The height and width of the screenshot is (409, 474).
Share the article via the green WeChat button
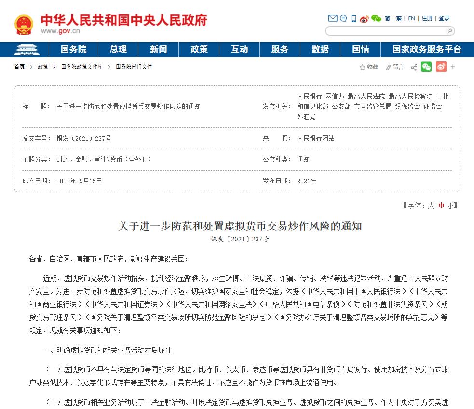click(426, 67)
